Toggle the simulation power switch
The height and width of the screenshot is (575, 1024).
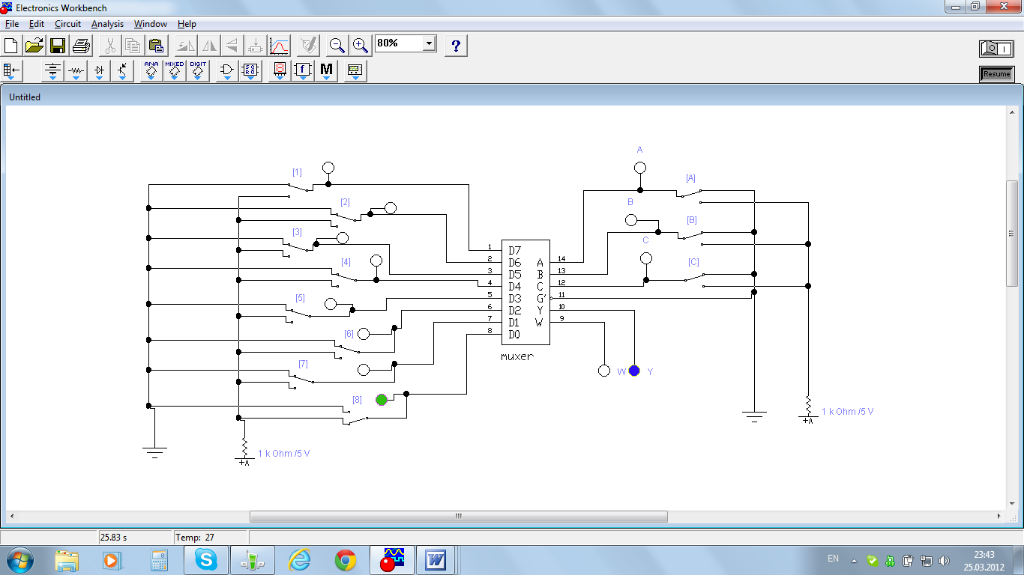click(x=996, y=49)
